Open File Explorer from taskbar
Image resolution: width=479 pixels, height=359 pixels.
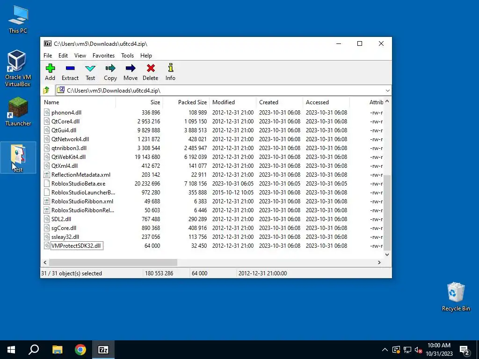point(57,350)
